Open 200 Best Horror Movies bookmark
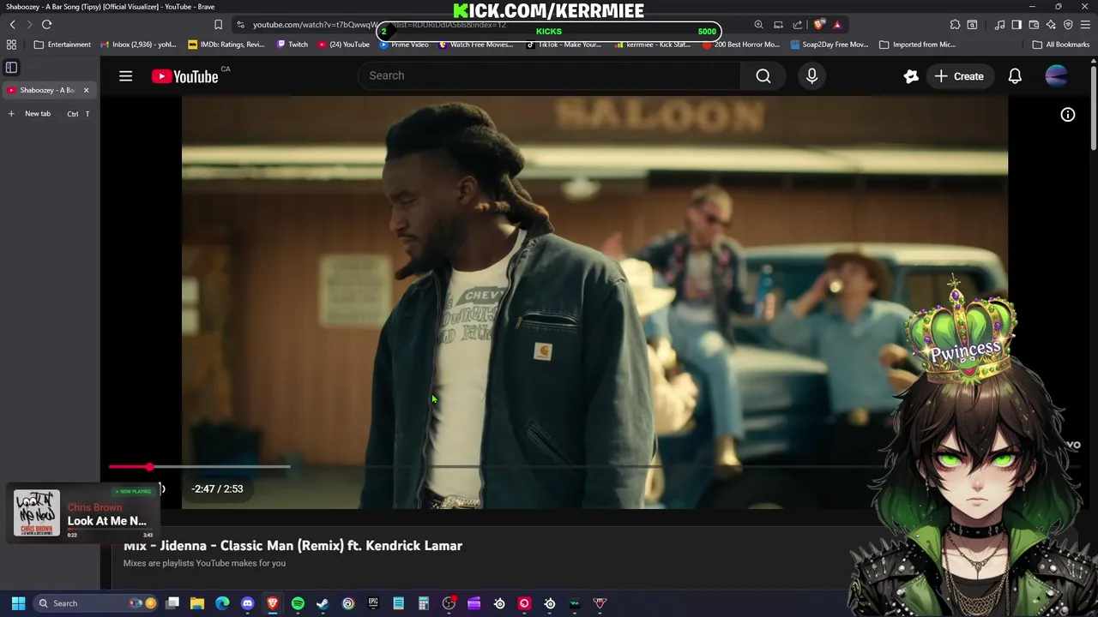The width and height of the screenshot is (1098, 617). [740, 45]
